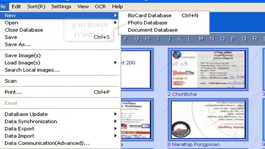The width and height of the screenshot is (265, 149).
Task: Filter cards by letter P
Action: click(234, 39)
